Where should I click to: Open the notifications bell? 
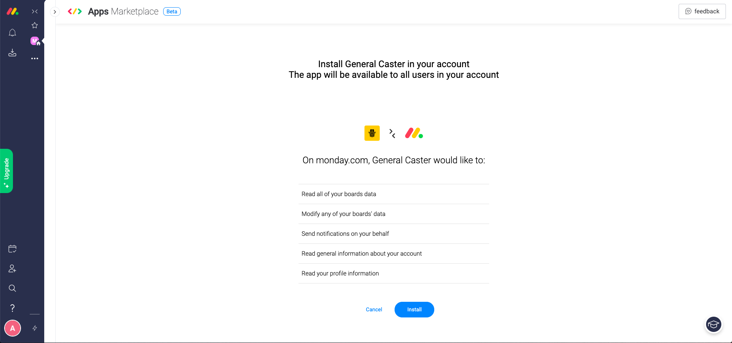click(x=12, y=33)
